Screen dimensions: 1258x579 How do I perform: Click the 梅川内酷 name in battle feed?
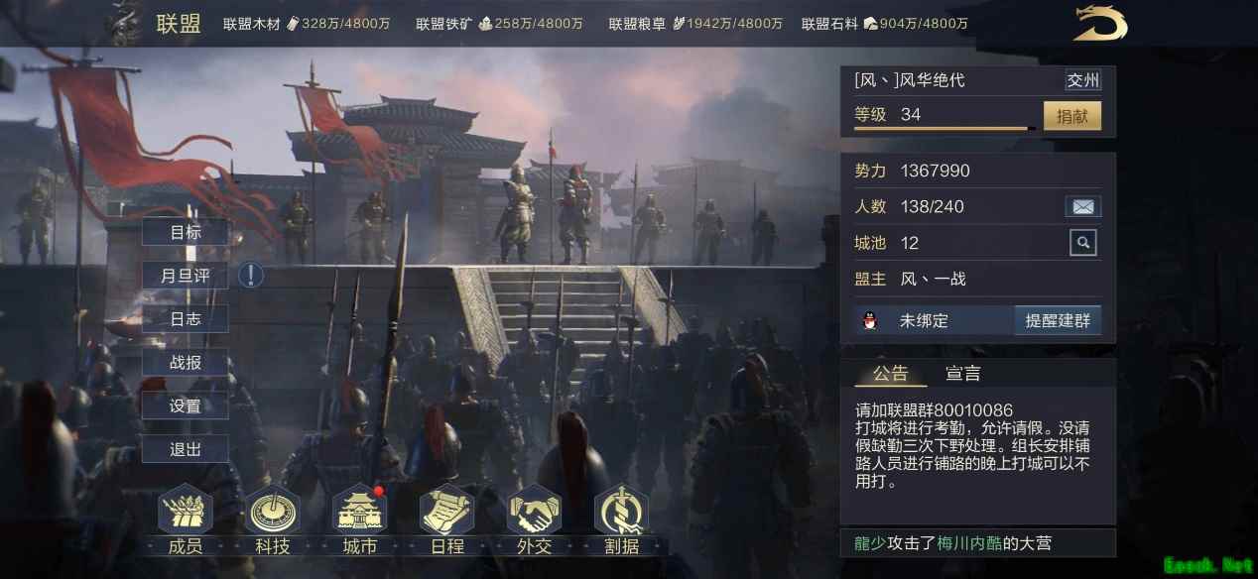pyautogui.click(x=968, y=542)
